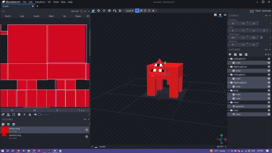Screen dimensions: 272x153
Task: Click the create texture icon
Action: pos(8,125)
